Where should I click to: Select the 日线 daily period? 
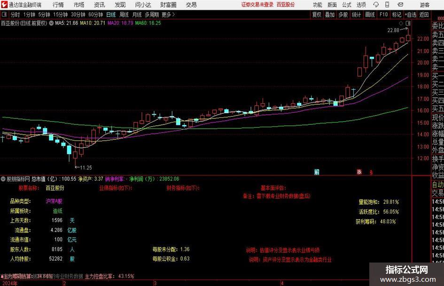coord(111,15)
